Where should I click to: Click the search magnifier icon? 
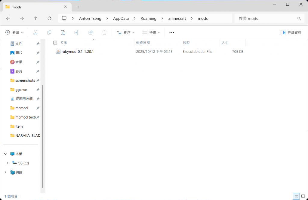point(299,18)
